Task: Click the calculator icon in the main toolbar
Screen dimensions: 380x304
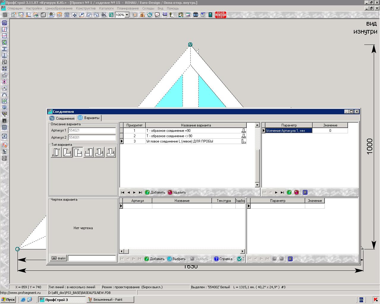Action: click(210, 15)
